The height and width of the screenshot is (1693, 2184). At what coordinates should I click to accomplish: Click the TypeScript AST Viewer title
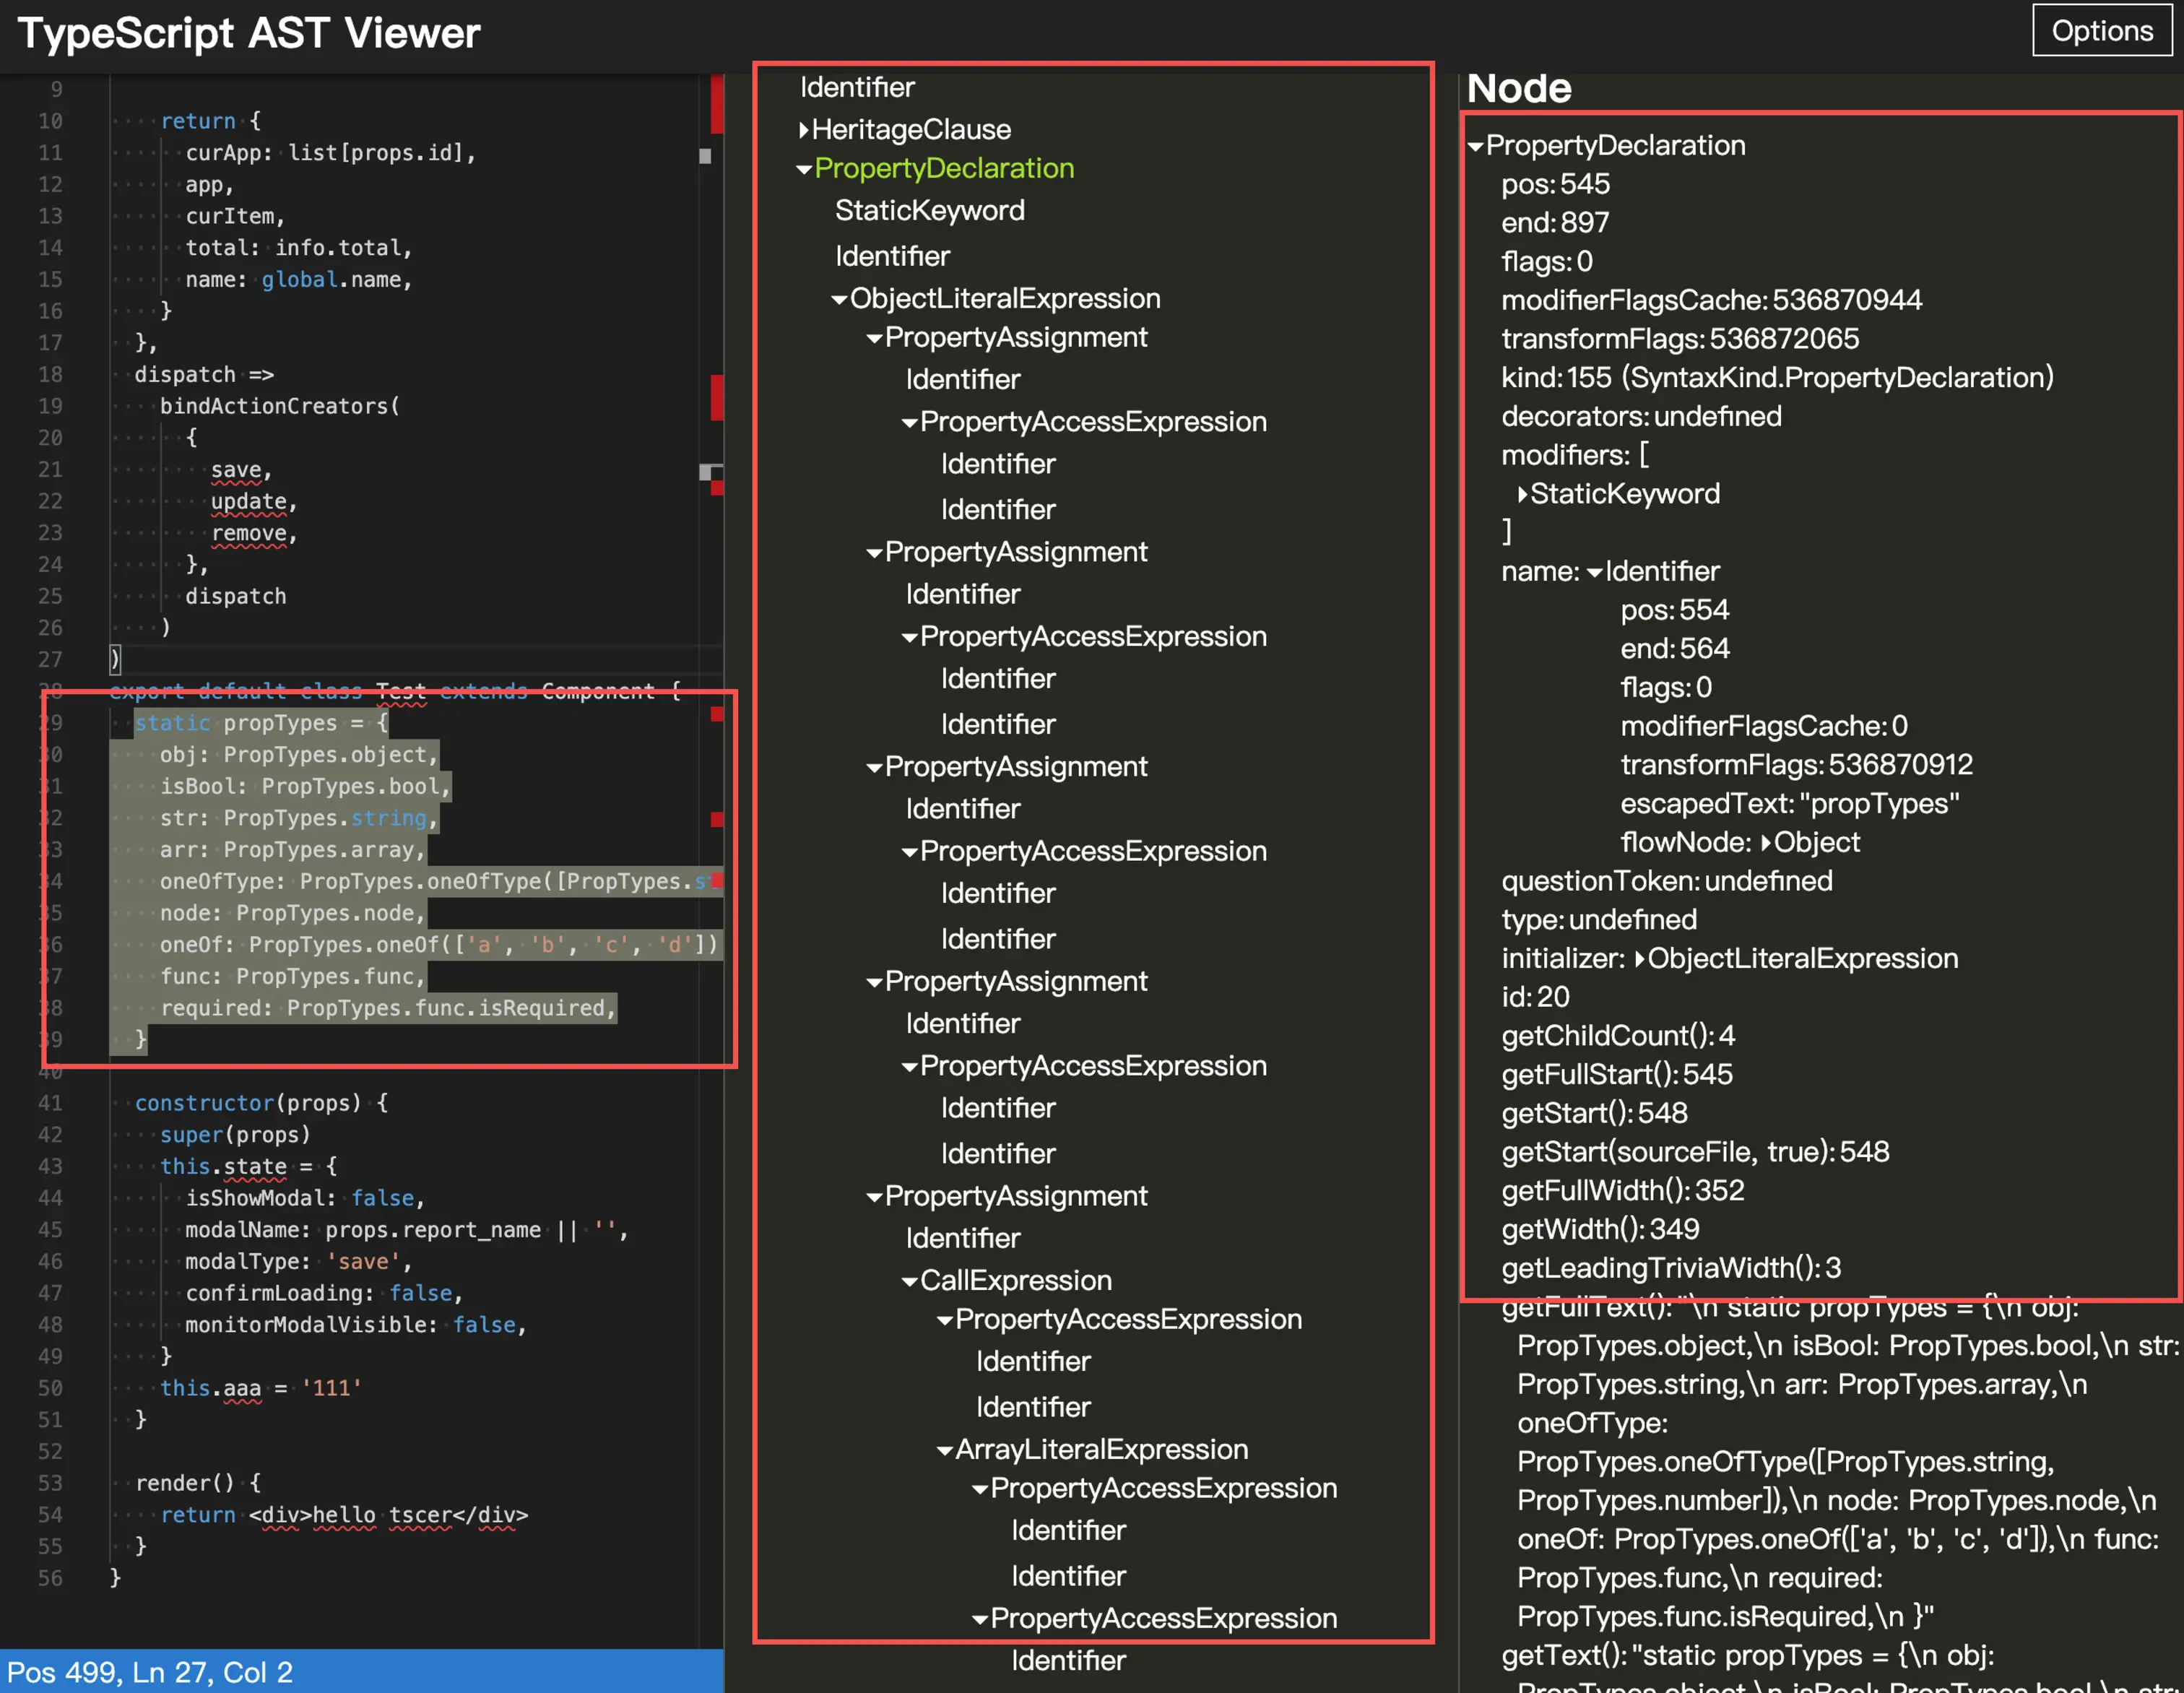[249, 33]
